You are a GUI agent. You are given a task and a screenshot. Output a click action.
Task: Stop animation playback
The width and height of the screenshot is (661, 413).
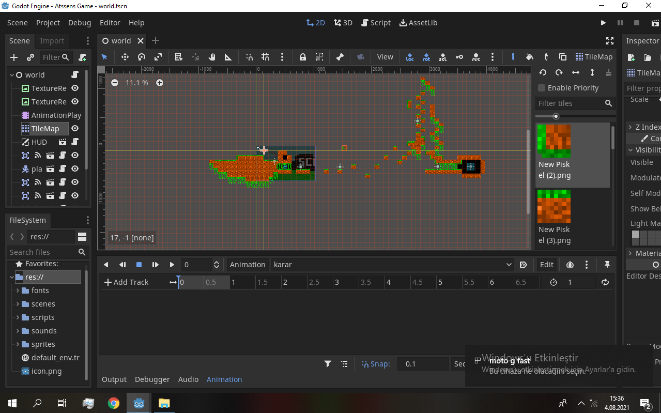tap(139, 265)
